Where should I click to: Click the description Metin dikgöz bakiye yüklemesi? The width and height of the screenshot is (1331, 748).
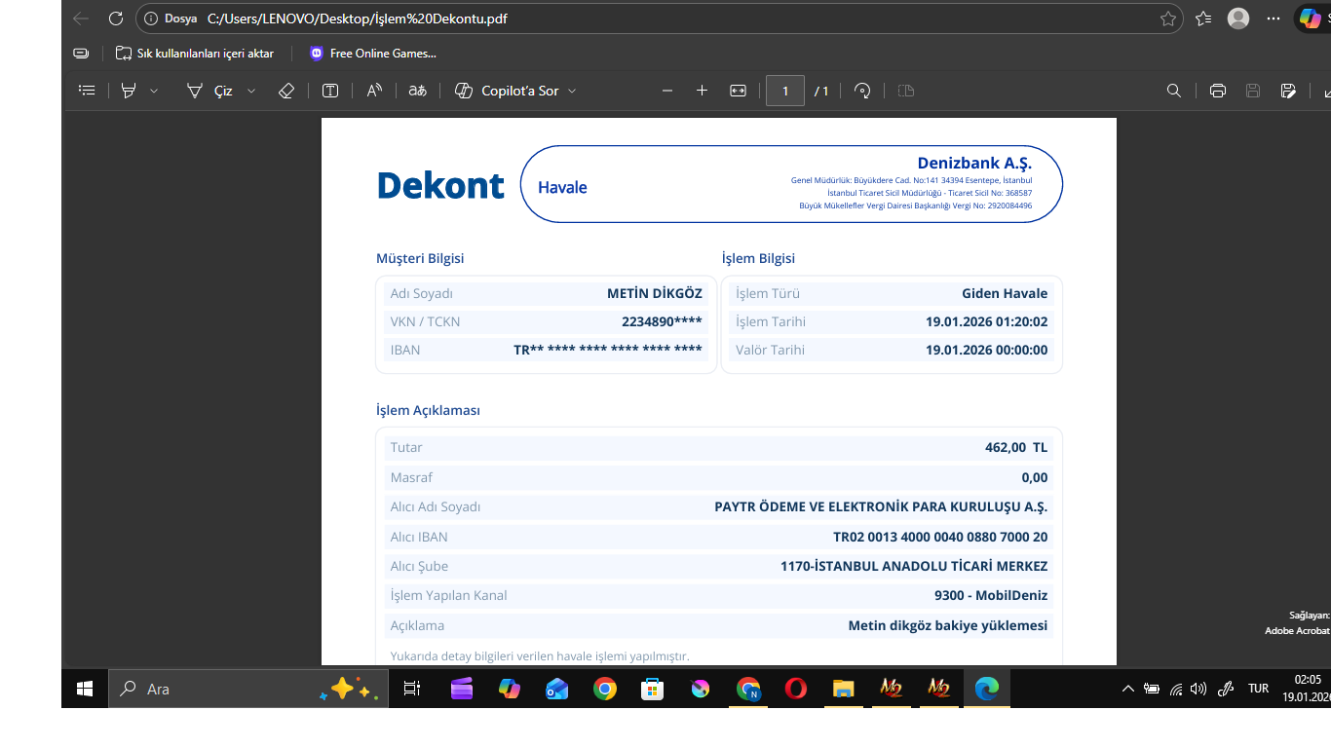tap(948, 625)
